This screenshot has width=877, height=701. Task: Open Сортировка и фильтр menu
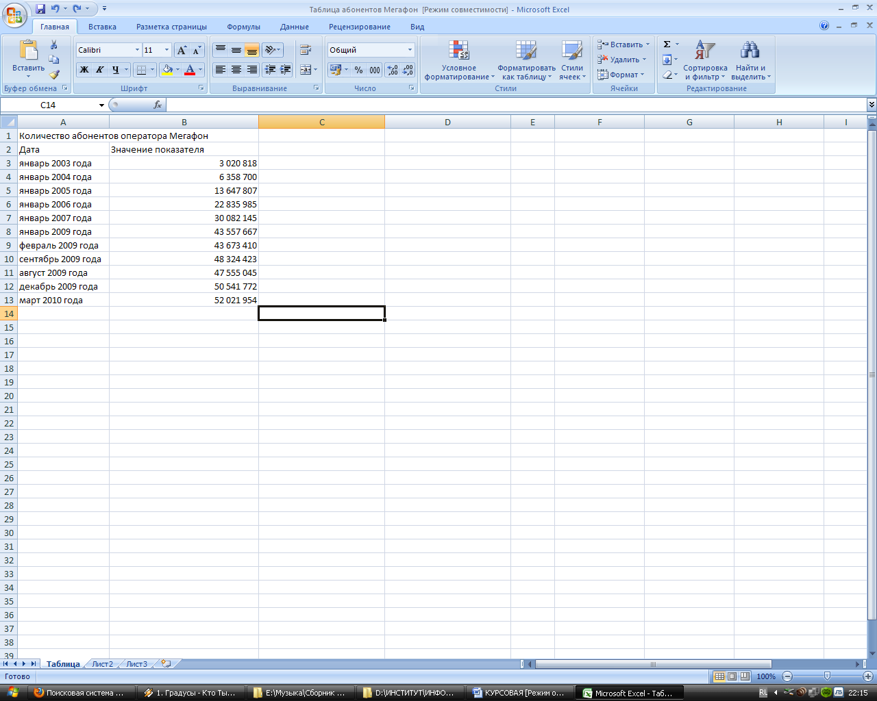point(705,60)
